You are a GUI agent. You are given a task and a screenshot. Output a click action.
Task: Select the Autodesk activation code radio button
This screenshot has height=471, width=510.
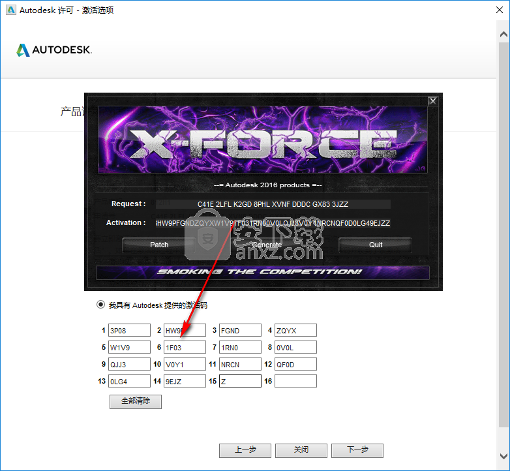[x=100, y=305]
